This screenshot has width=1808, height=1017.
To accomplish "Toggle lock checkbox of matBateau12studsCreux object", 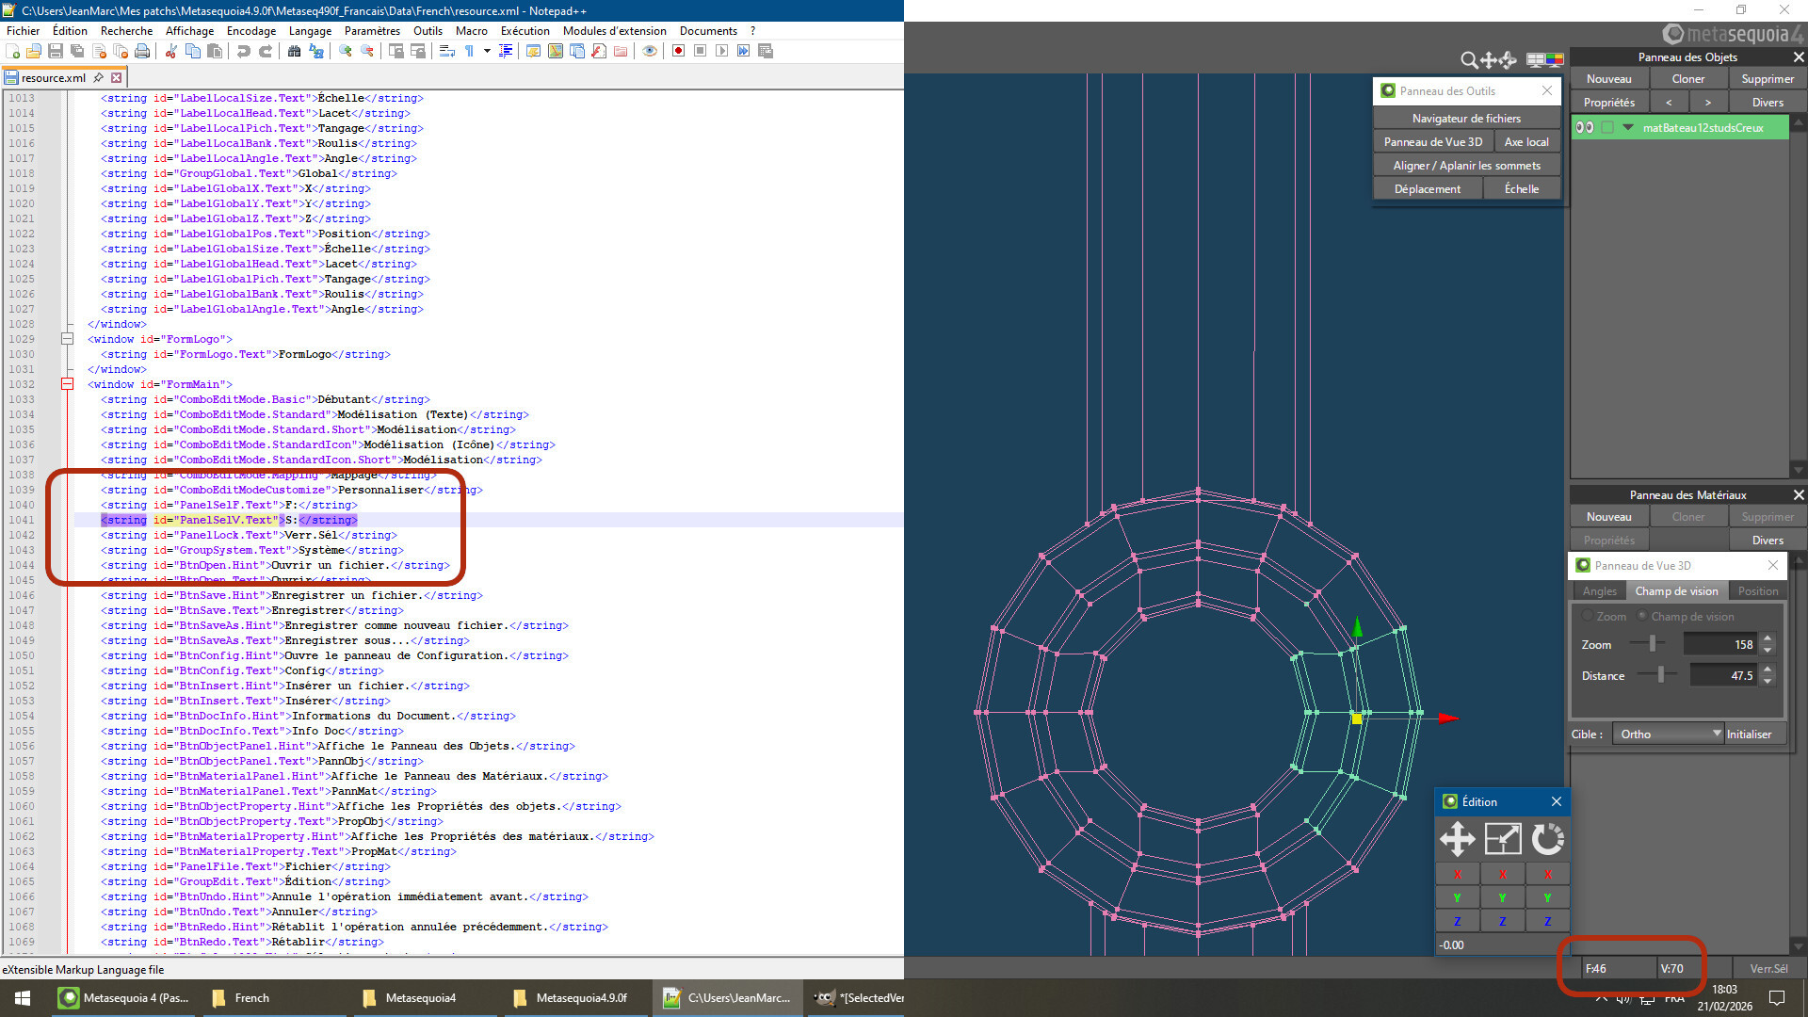I will pos(1607,127).
